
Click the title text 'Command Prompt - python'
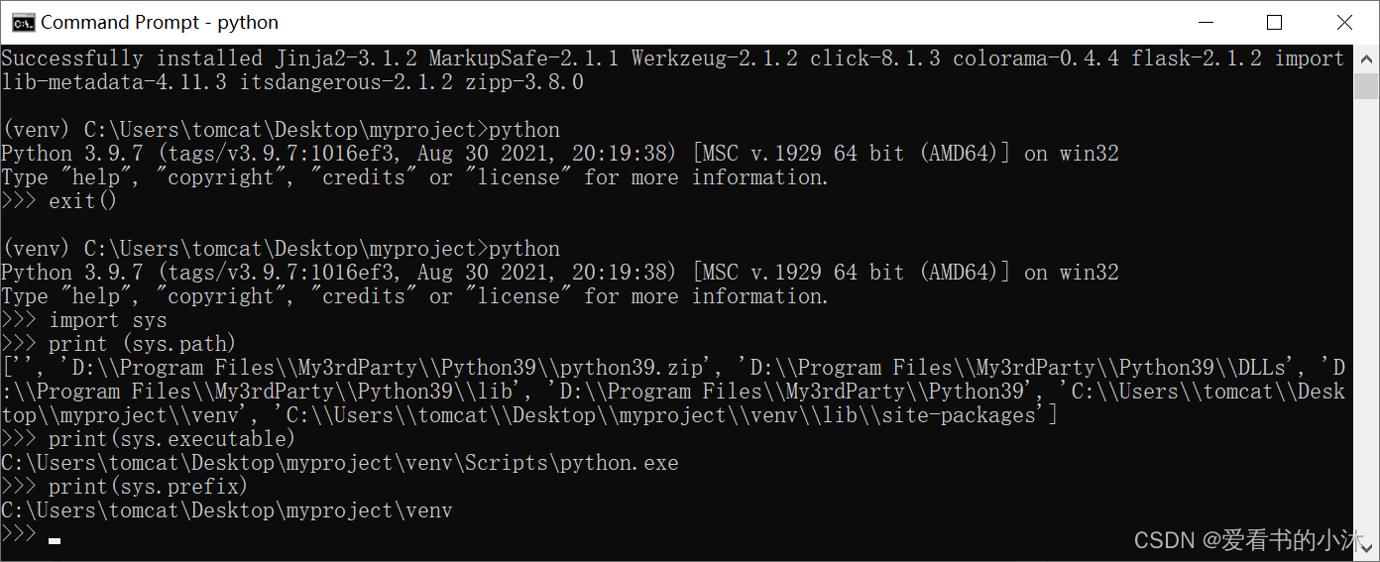160,22
